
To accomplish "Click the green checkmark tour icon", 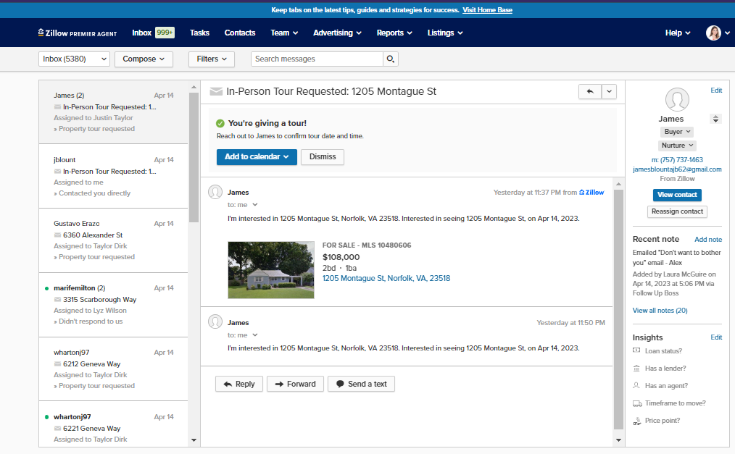I will tap(220, 123).
